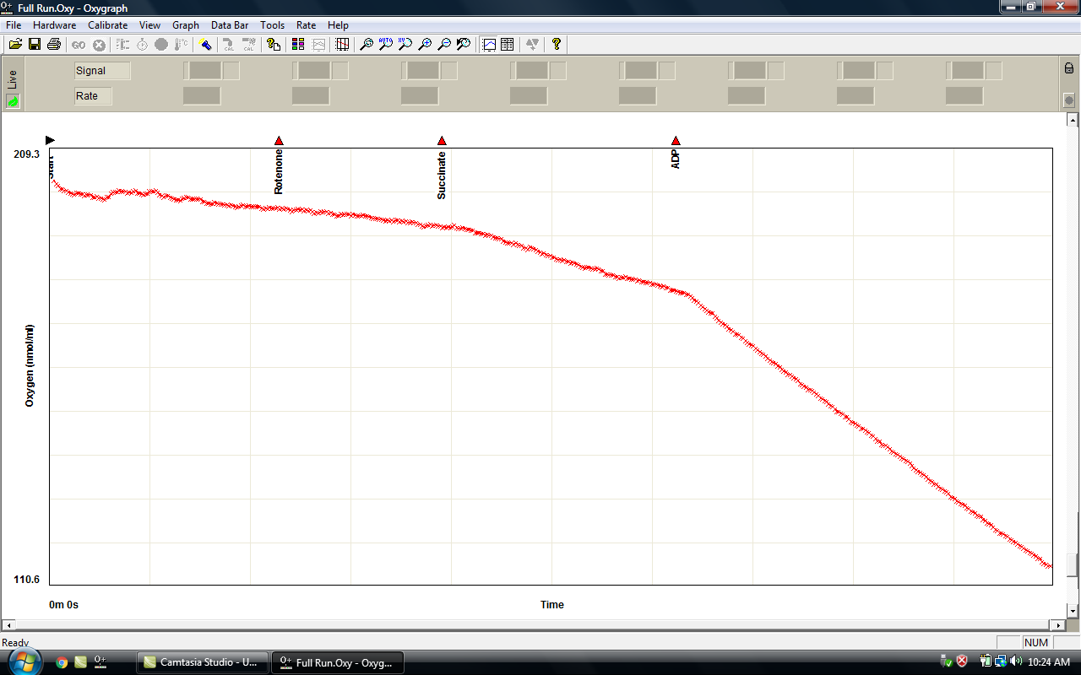The image size is (1081, 675).
Task: Click the temperature °C thermometer icon
Action: pos(181,44)
